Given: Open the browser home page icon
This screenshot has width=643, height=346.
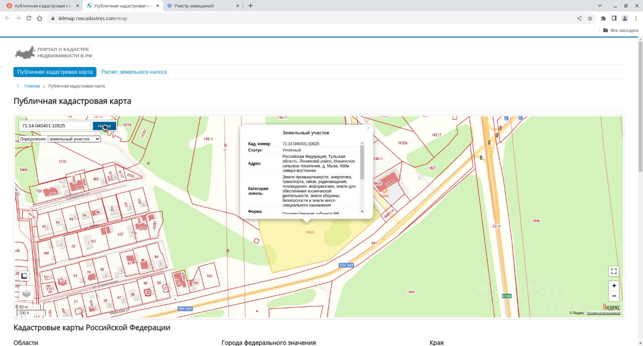Looking at the screenshot, I should 39,18.
